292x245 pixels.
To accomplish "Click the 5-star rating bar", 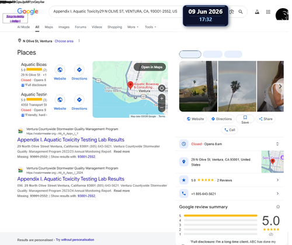I will point(221,215).
